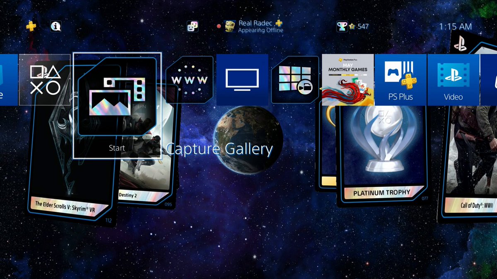This screenshot has width=497, height=279.
Task: Open the Share Factory grid tile
Action: (x=295, y=80)
